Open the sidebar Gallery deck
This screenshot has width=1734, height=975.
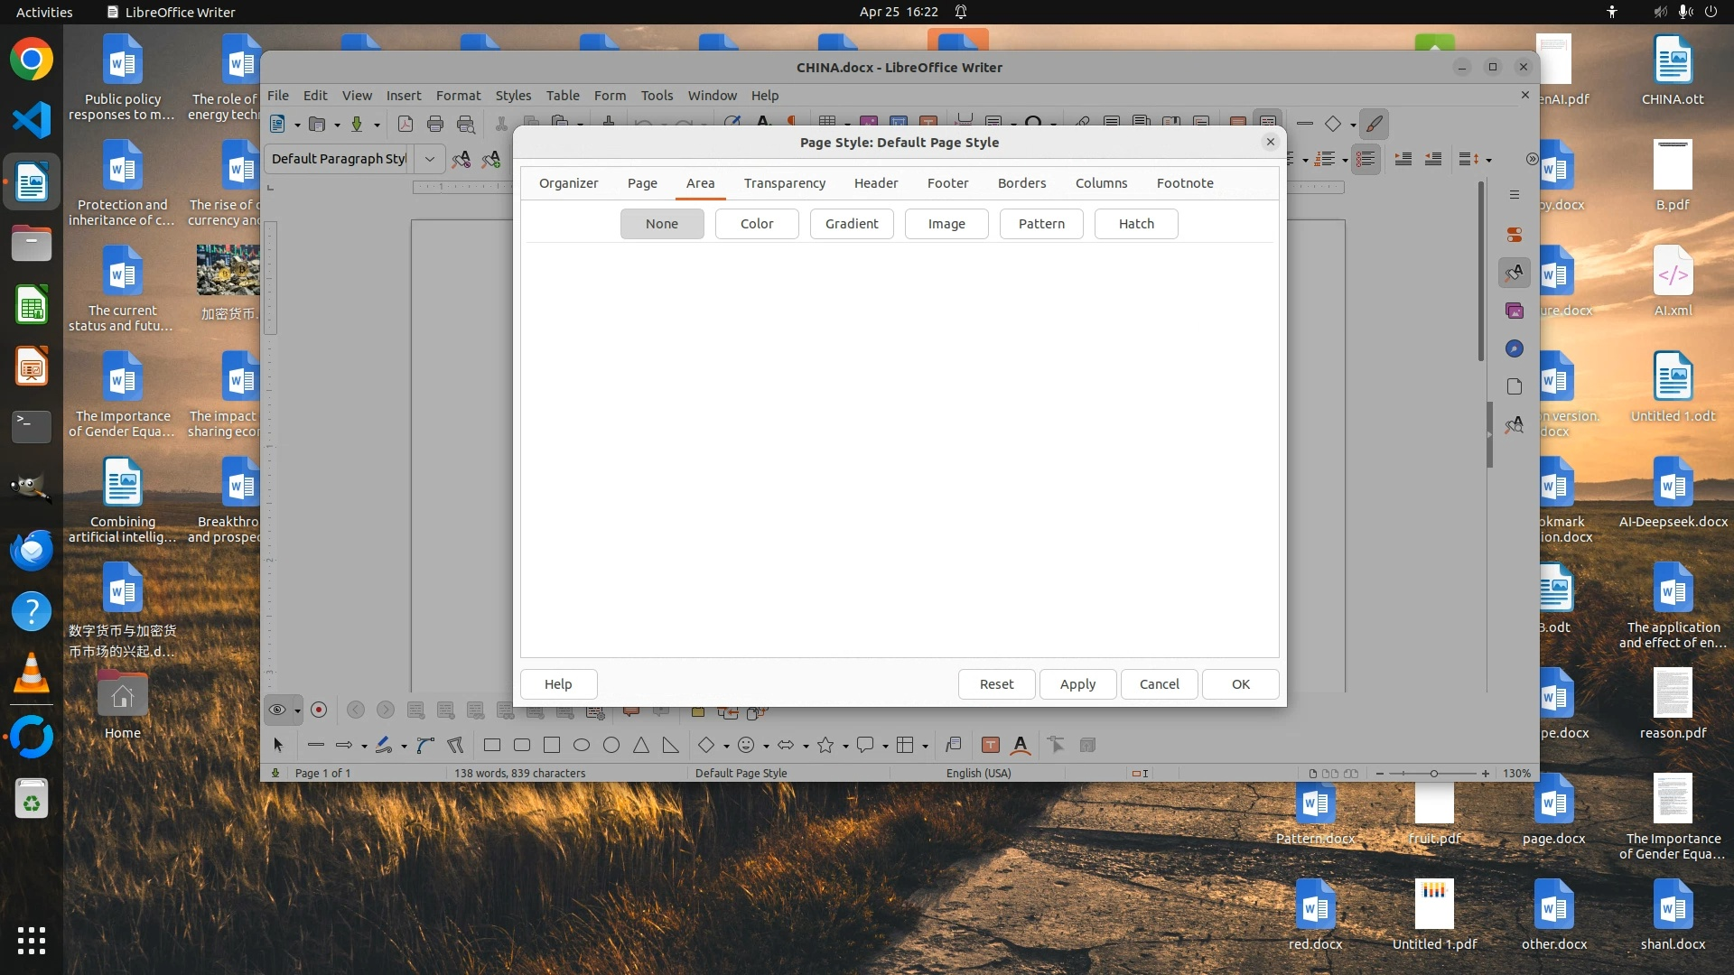pos(1515,311)
